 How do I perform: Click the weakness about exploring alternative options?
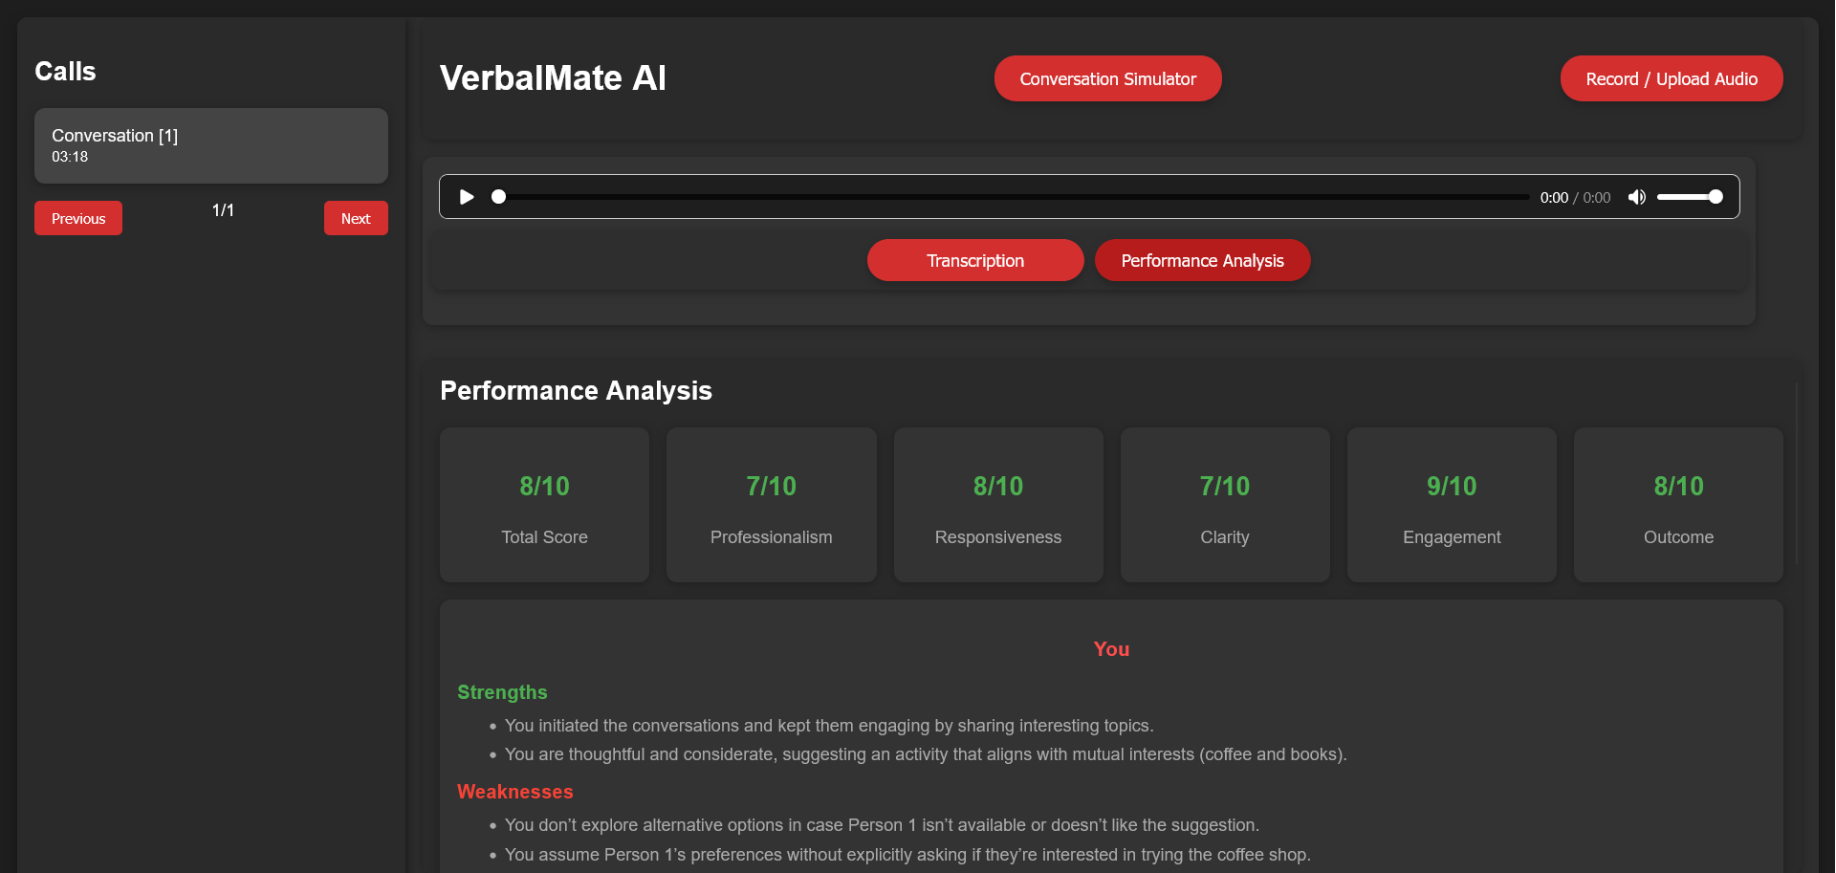(x=882, y=825)
